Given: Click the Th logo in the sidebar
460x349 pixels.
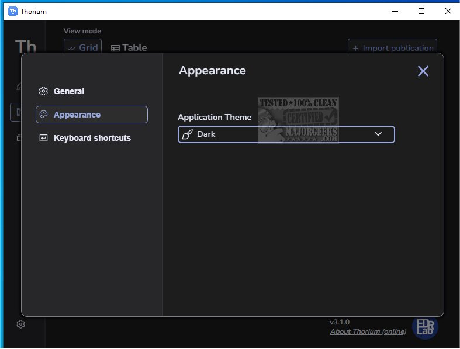Looking at the screenshot, I should coord(26,46).
